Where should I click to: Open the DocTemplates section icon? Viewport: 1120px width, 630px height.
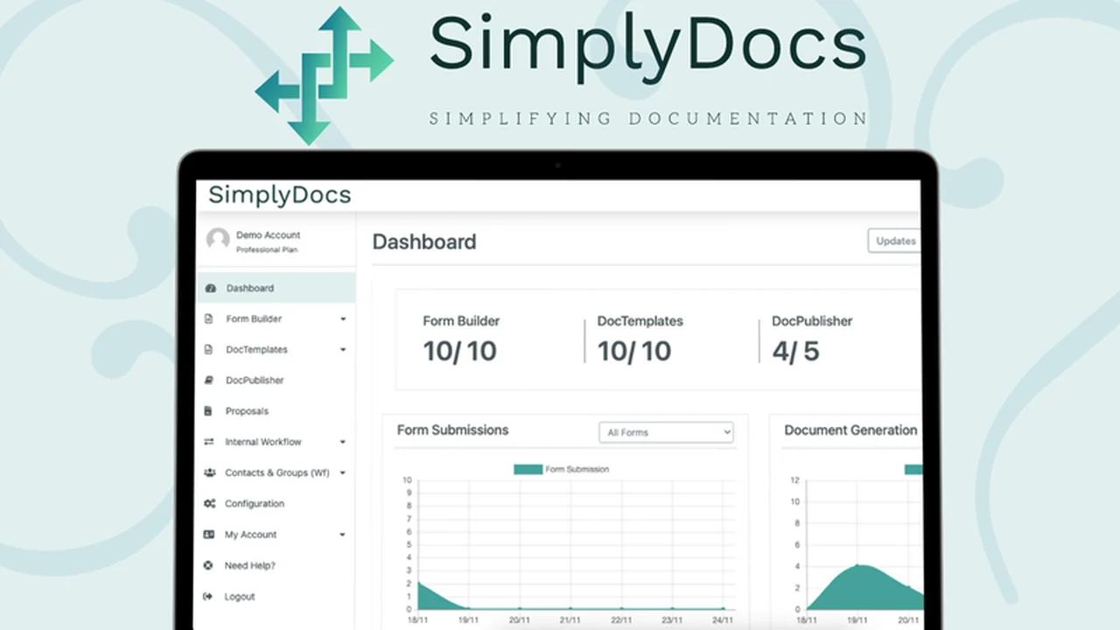(x=210, y=349)
